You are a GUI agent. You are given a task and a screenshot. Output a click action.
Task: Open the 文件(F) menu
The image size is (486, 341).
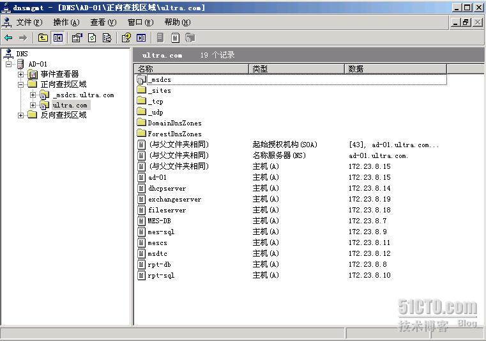coord(29,22)
